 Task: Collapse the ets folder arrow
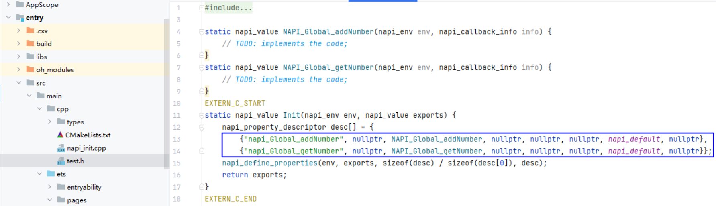pos(39,174)
